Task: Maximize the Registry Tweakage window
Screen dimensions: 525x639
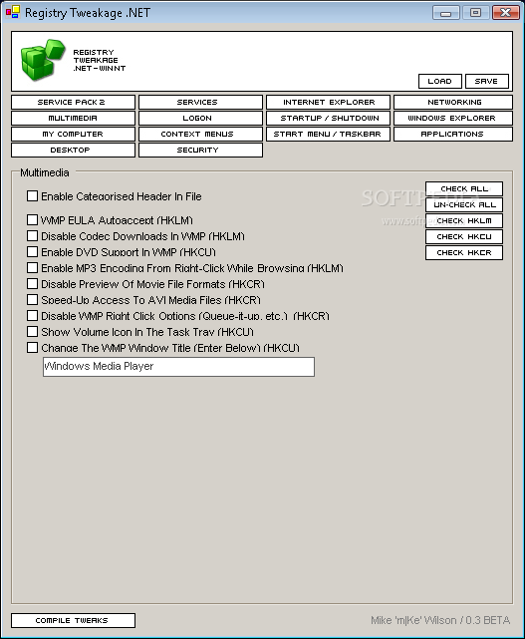Action: tap(475, 13)
